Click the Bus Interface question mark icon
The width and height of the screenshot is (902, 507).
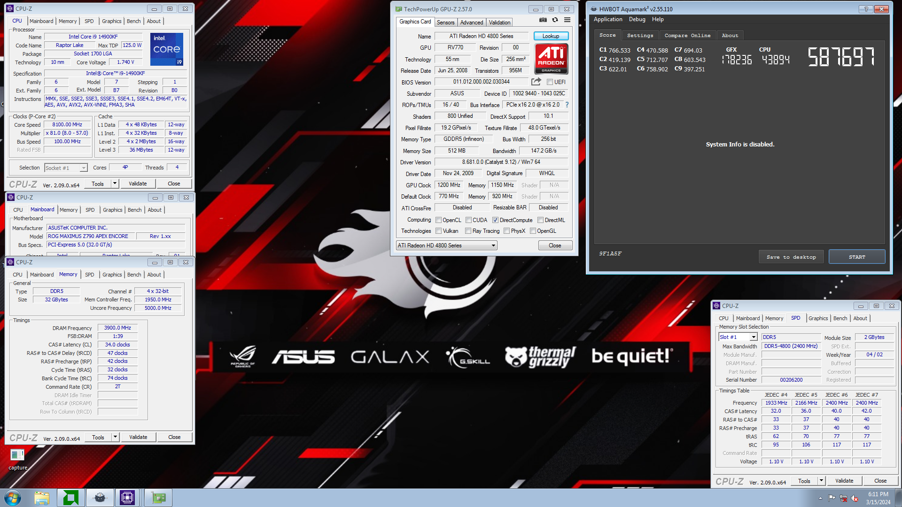coord(567,105)
